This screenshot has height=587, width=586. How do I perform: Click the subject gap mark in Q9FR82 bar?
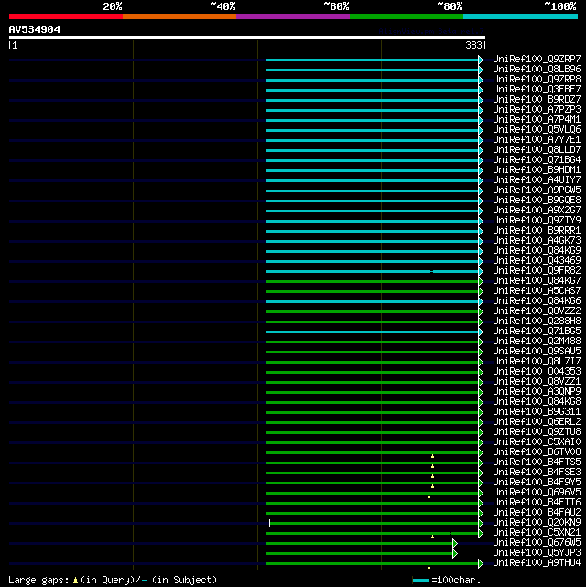[x=432, y=271]
